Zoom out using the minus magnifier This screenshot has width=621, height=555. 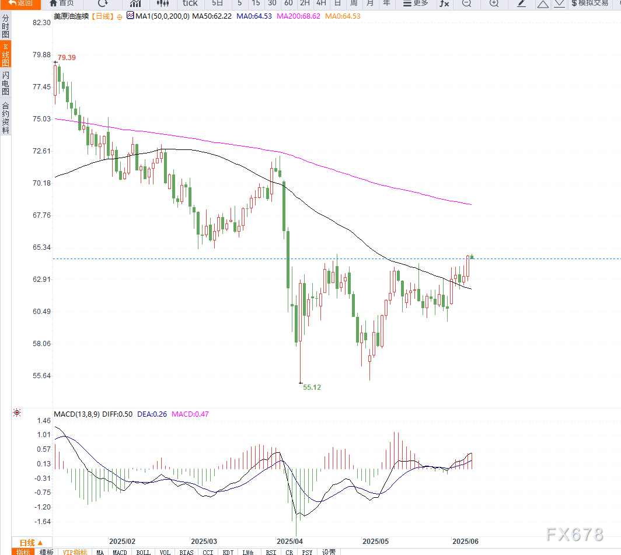pos(466,3)
